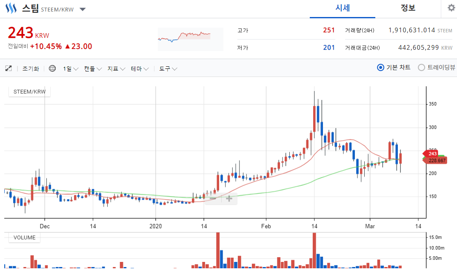The width and height of the screenshot is (457, 270).
Task: Select the 기본 차트 radio button
Action: pos(380,68)
